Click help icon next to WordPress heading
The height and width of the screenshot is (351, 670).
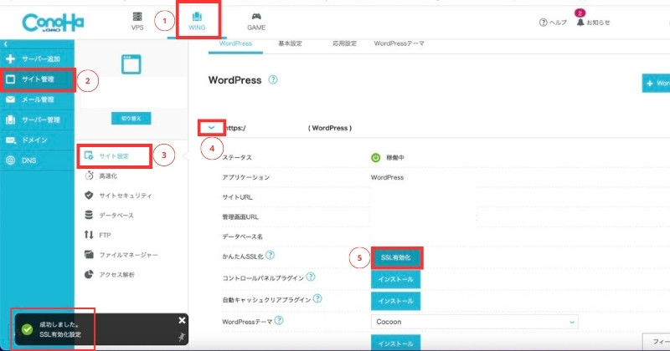(273, 79)
